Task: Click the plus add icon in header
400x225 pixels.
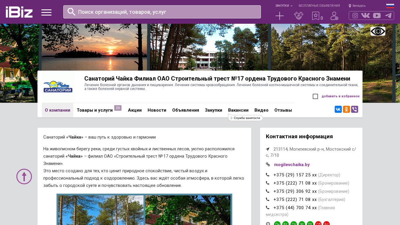Action: [280, 16]
